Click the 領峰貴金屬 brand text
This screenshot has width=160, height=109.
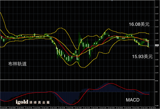pyautogui.click(x=39, y=102)
